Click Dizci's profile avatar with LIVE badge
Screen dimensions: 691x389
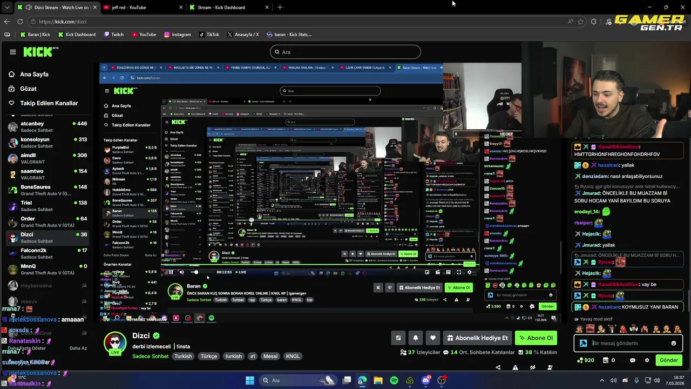(115, 344)
